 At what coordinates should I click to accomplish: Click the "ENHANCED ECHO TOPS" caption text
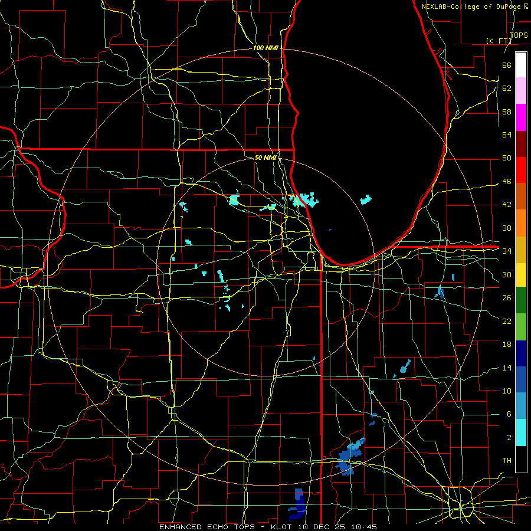pyautogui.click(x=206, y=527)
